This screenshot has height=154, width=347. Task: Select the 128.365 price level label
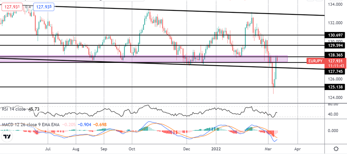click(335, 55)
